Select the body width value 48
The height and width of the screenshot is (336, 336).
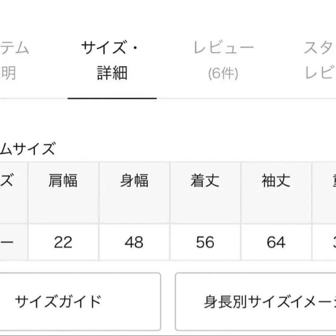[x=134, y=243]
